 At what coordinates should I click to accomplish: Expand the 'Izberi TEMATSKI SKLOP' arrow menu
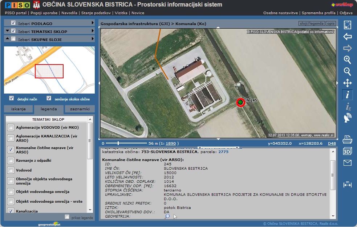(93, 31)
